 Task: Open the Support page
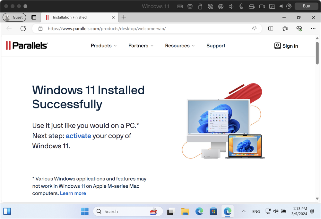point(216,46)
